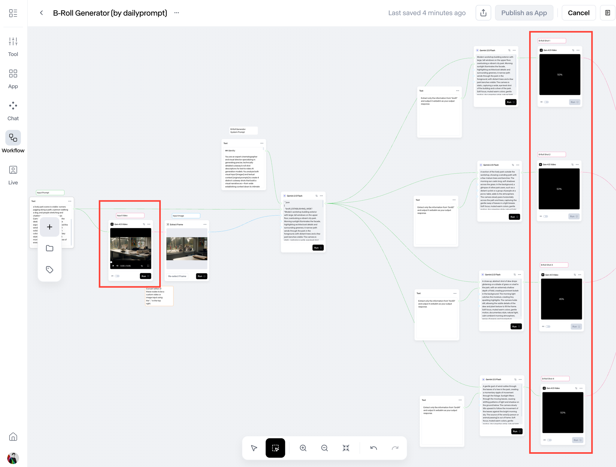Open Extract Frame node's three-dot menu
Image resolution: width=616 pixels, height=467 pixels.
pos(205,224)
